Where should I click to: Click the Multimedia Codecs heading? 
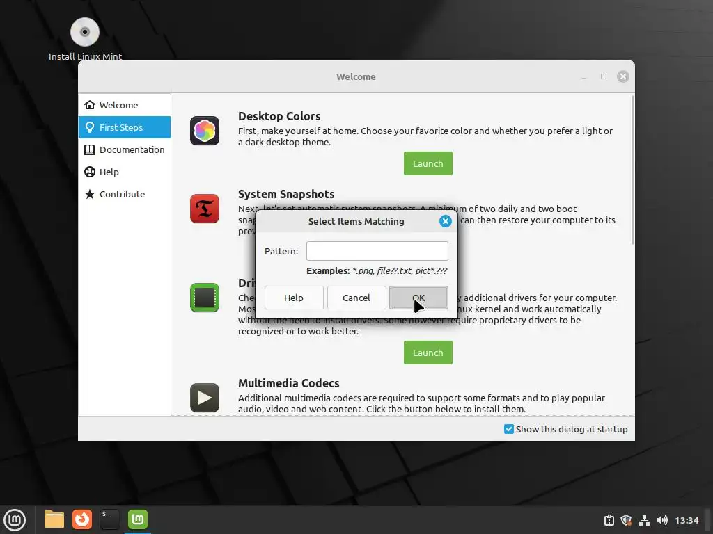[289, 383]
